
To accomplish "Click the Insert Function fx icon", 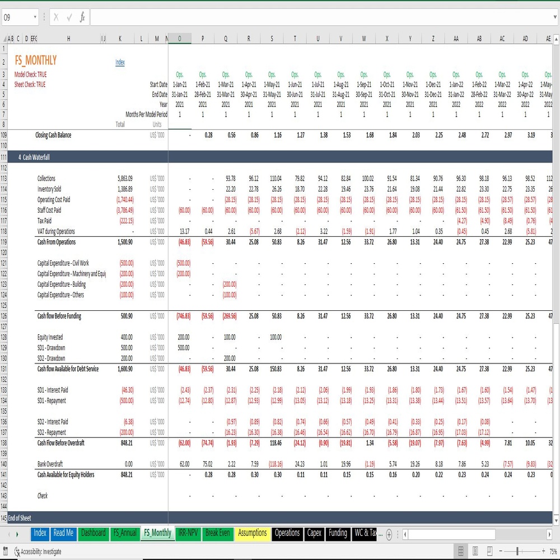I will click(82, 17).
